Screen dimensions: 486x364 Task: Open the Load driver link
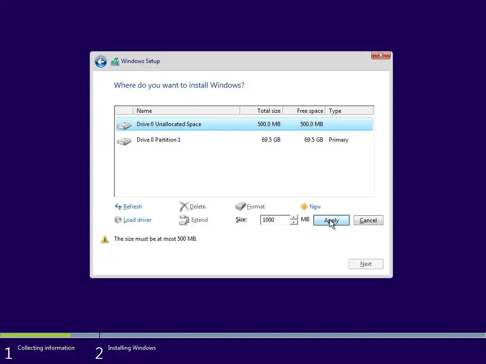point(137,220)
